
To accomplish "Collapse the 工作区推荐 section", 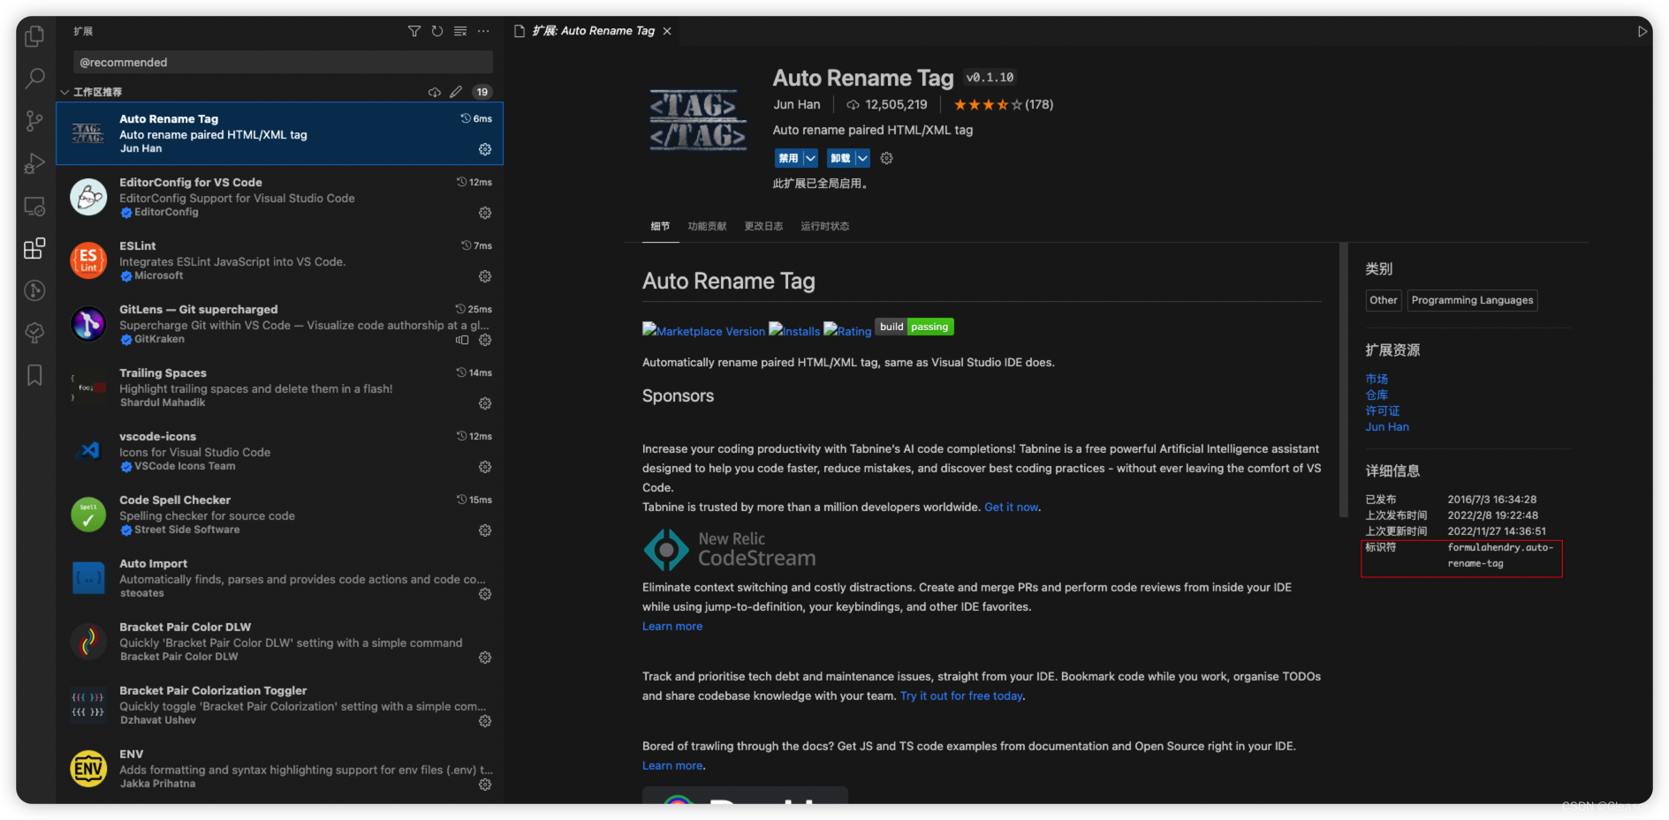I will pyautogui.click(x=65, y=92).
